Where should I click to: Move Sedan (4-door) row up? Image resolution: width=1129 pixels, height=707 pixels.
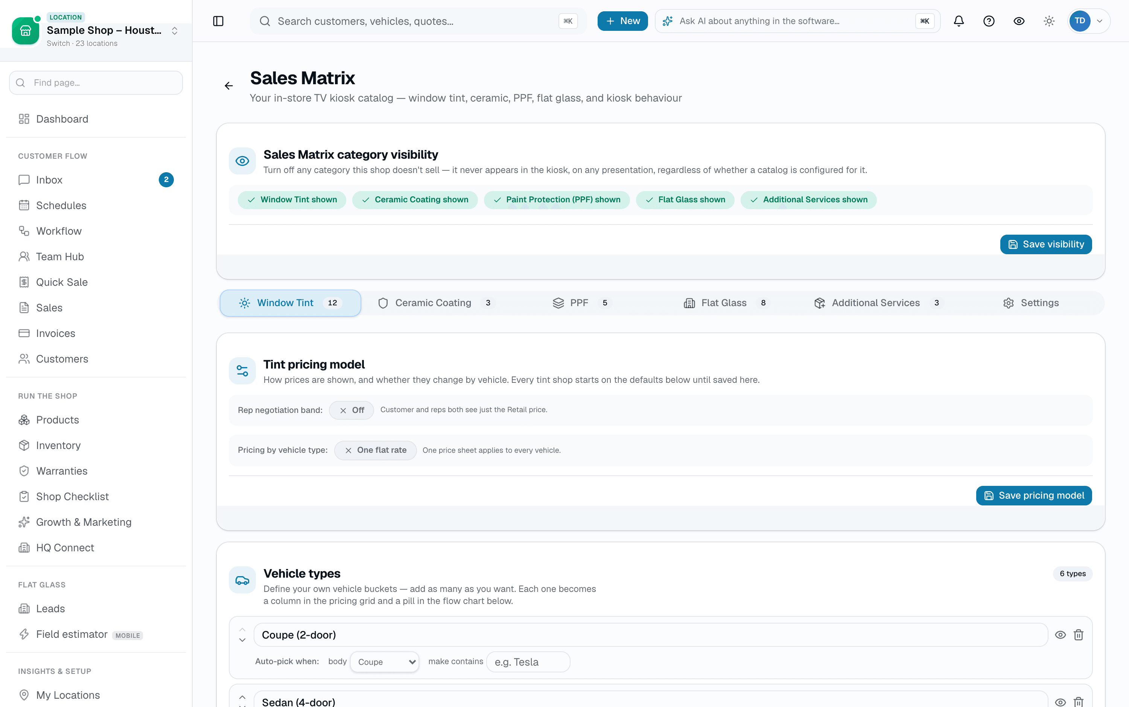click(x=242, y=697)
